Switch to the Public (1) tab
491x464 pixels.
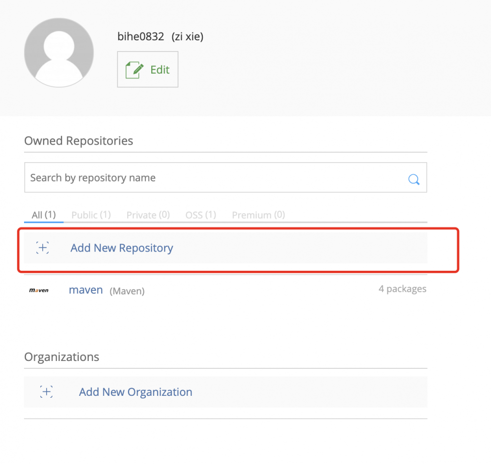[x=91, y=215]
